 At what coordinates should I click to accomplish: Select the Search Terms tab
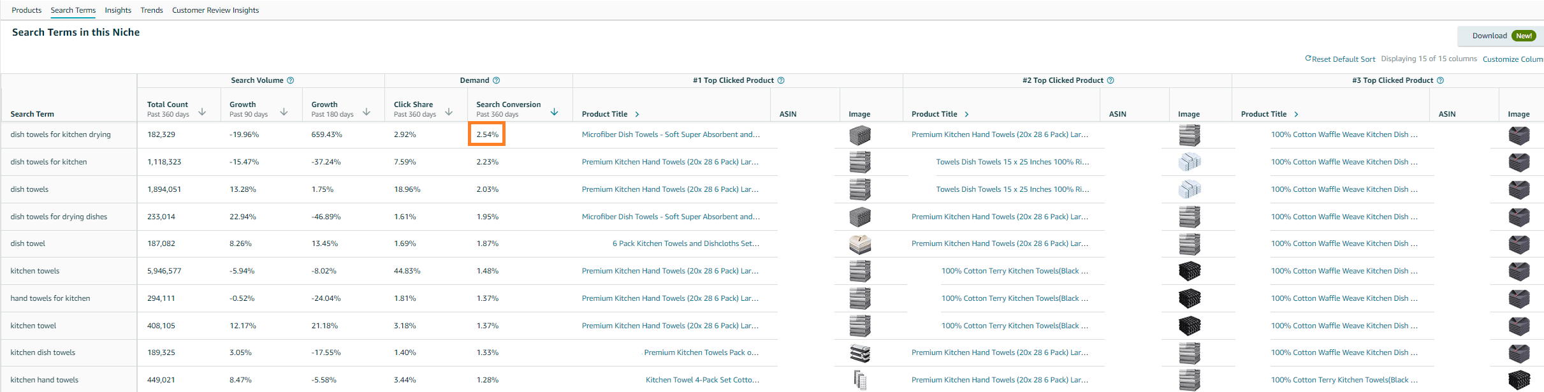pyautogui.click(x=73, y=10)
